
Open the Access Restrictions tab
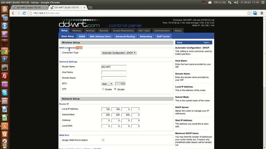click(123, 31)
